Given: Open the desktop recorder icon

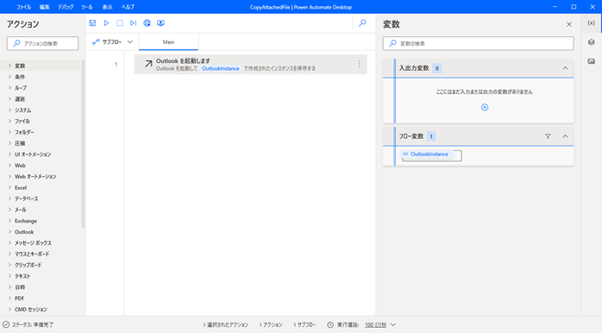Looking at the screenshot, I should coord(161,23).
